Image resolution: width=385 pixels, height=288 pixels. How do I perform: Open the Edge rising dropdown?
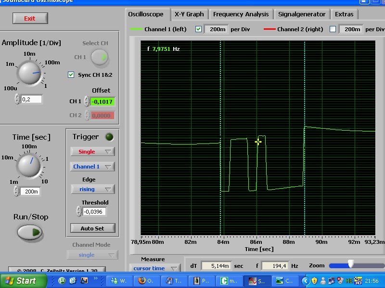pos(92,189)
